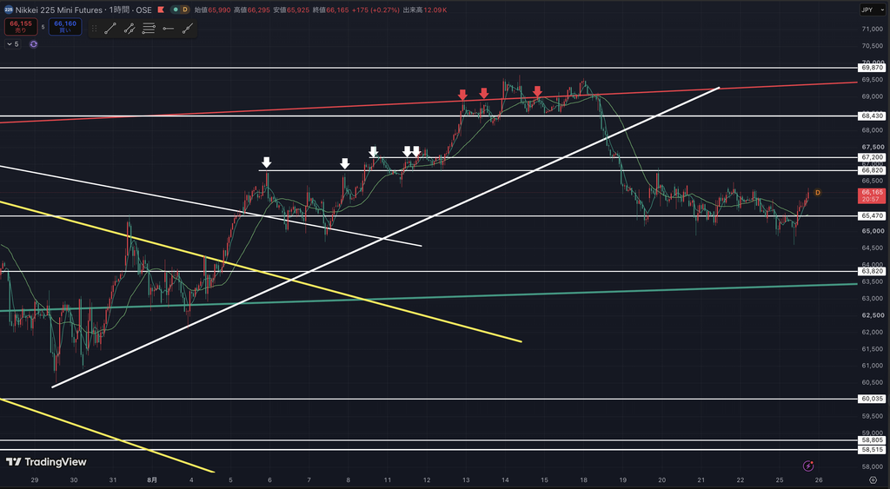Click the 高値 66,295 high value

pyautogui.click(x=251, y=10)
